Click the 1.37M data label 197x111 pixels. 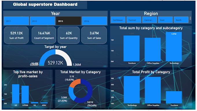pos(174,34)
